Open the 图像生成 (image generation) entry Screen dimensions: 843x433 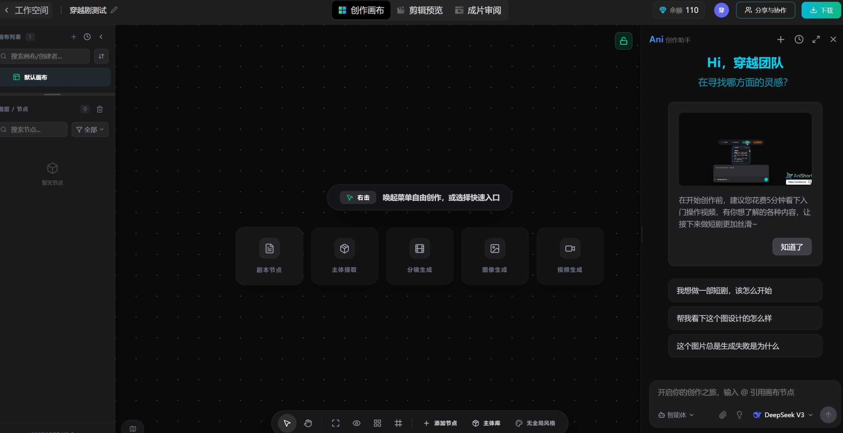494,256
